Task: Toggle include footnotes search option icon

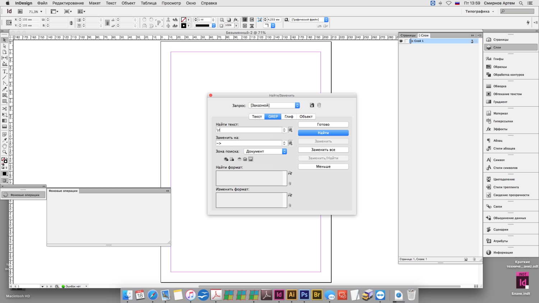Action: pyautogui.click(x=251, y=159)
